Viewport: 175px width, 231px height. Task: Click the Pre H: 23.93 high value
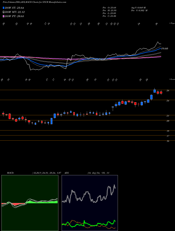[110, 10]
